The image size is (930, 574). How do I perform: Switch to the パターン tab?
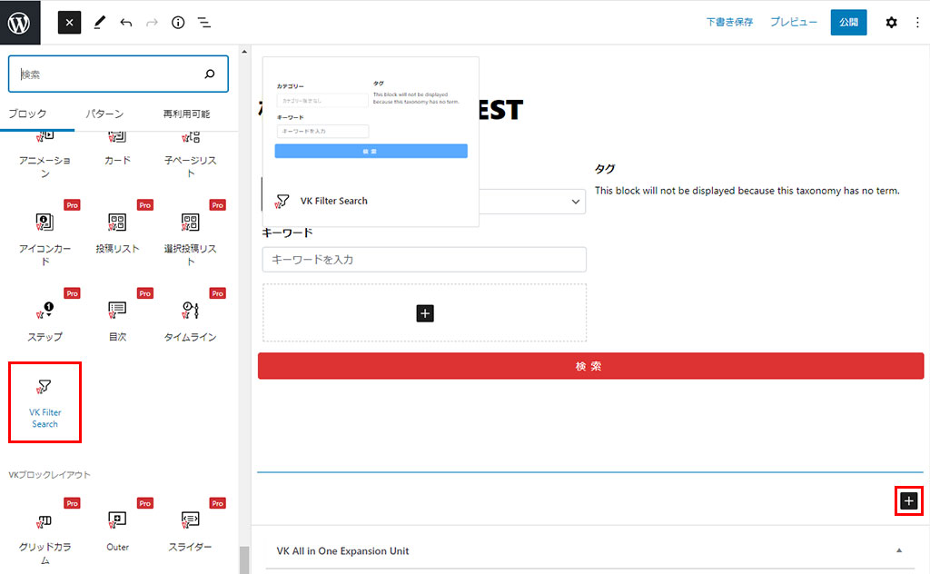coord(104,114)
